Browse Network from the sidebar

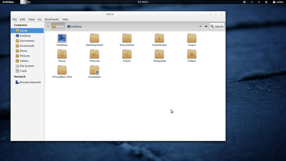pos(30,82)
